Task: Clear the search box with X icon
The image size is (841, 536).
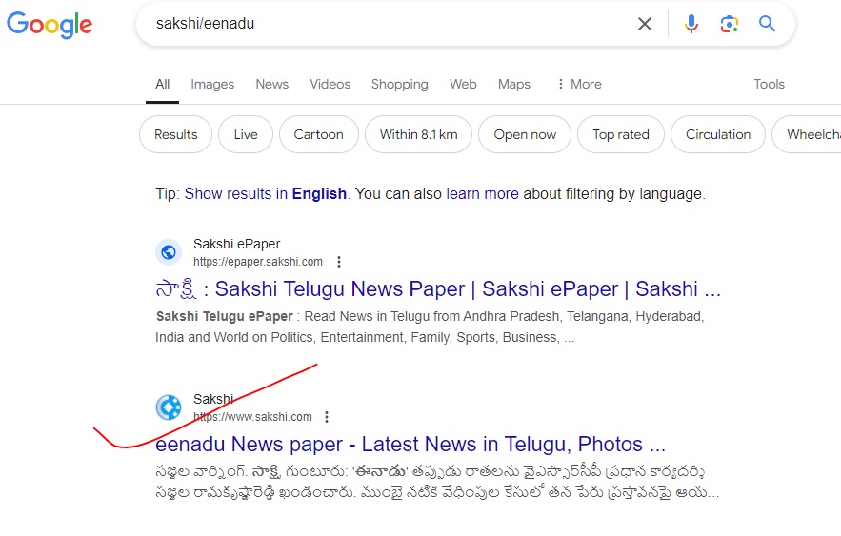Action: (645, 24)
